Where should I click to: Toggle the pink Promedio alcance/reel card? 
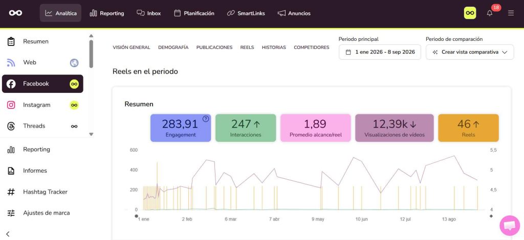(x=315, y=128)
